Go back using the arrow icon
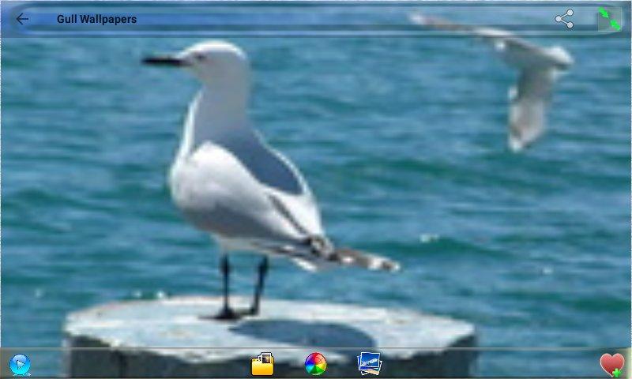632x379 pixels. click(x=22, y=19)
